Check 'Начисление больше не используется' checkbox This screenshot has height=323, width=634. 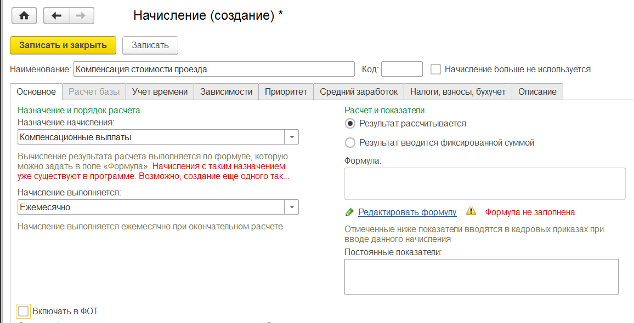436,70
